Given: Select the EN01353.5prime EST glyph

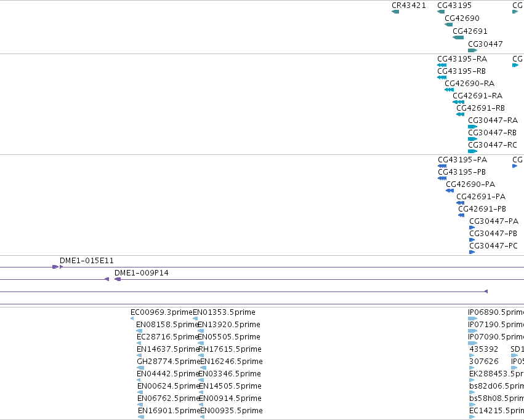Looking at the screenshot, I should tap(195, 319).
